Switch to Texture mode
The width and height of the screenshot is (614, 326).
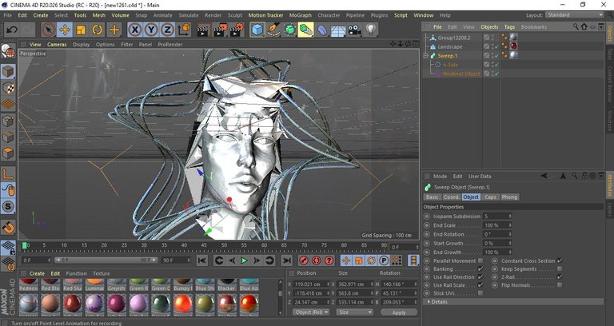click(x=8, y=88)
